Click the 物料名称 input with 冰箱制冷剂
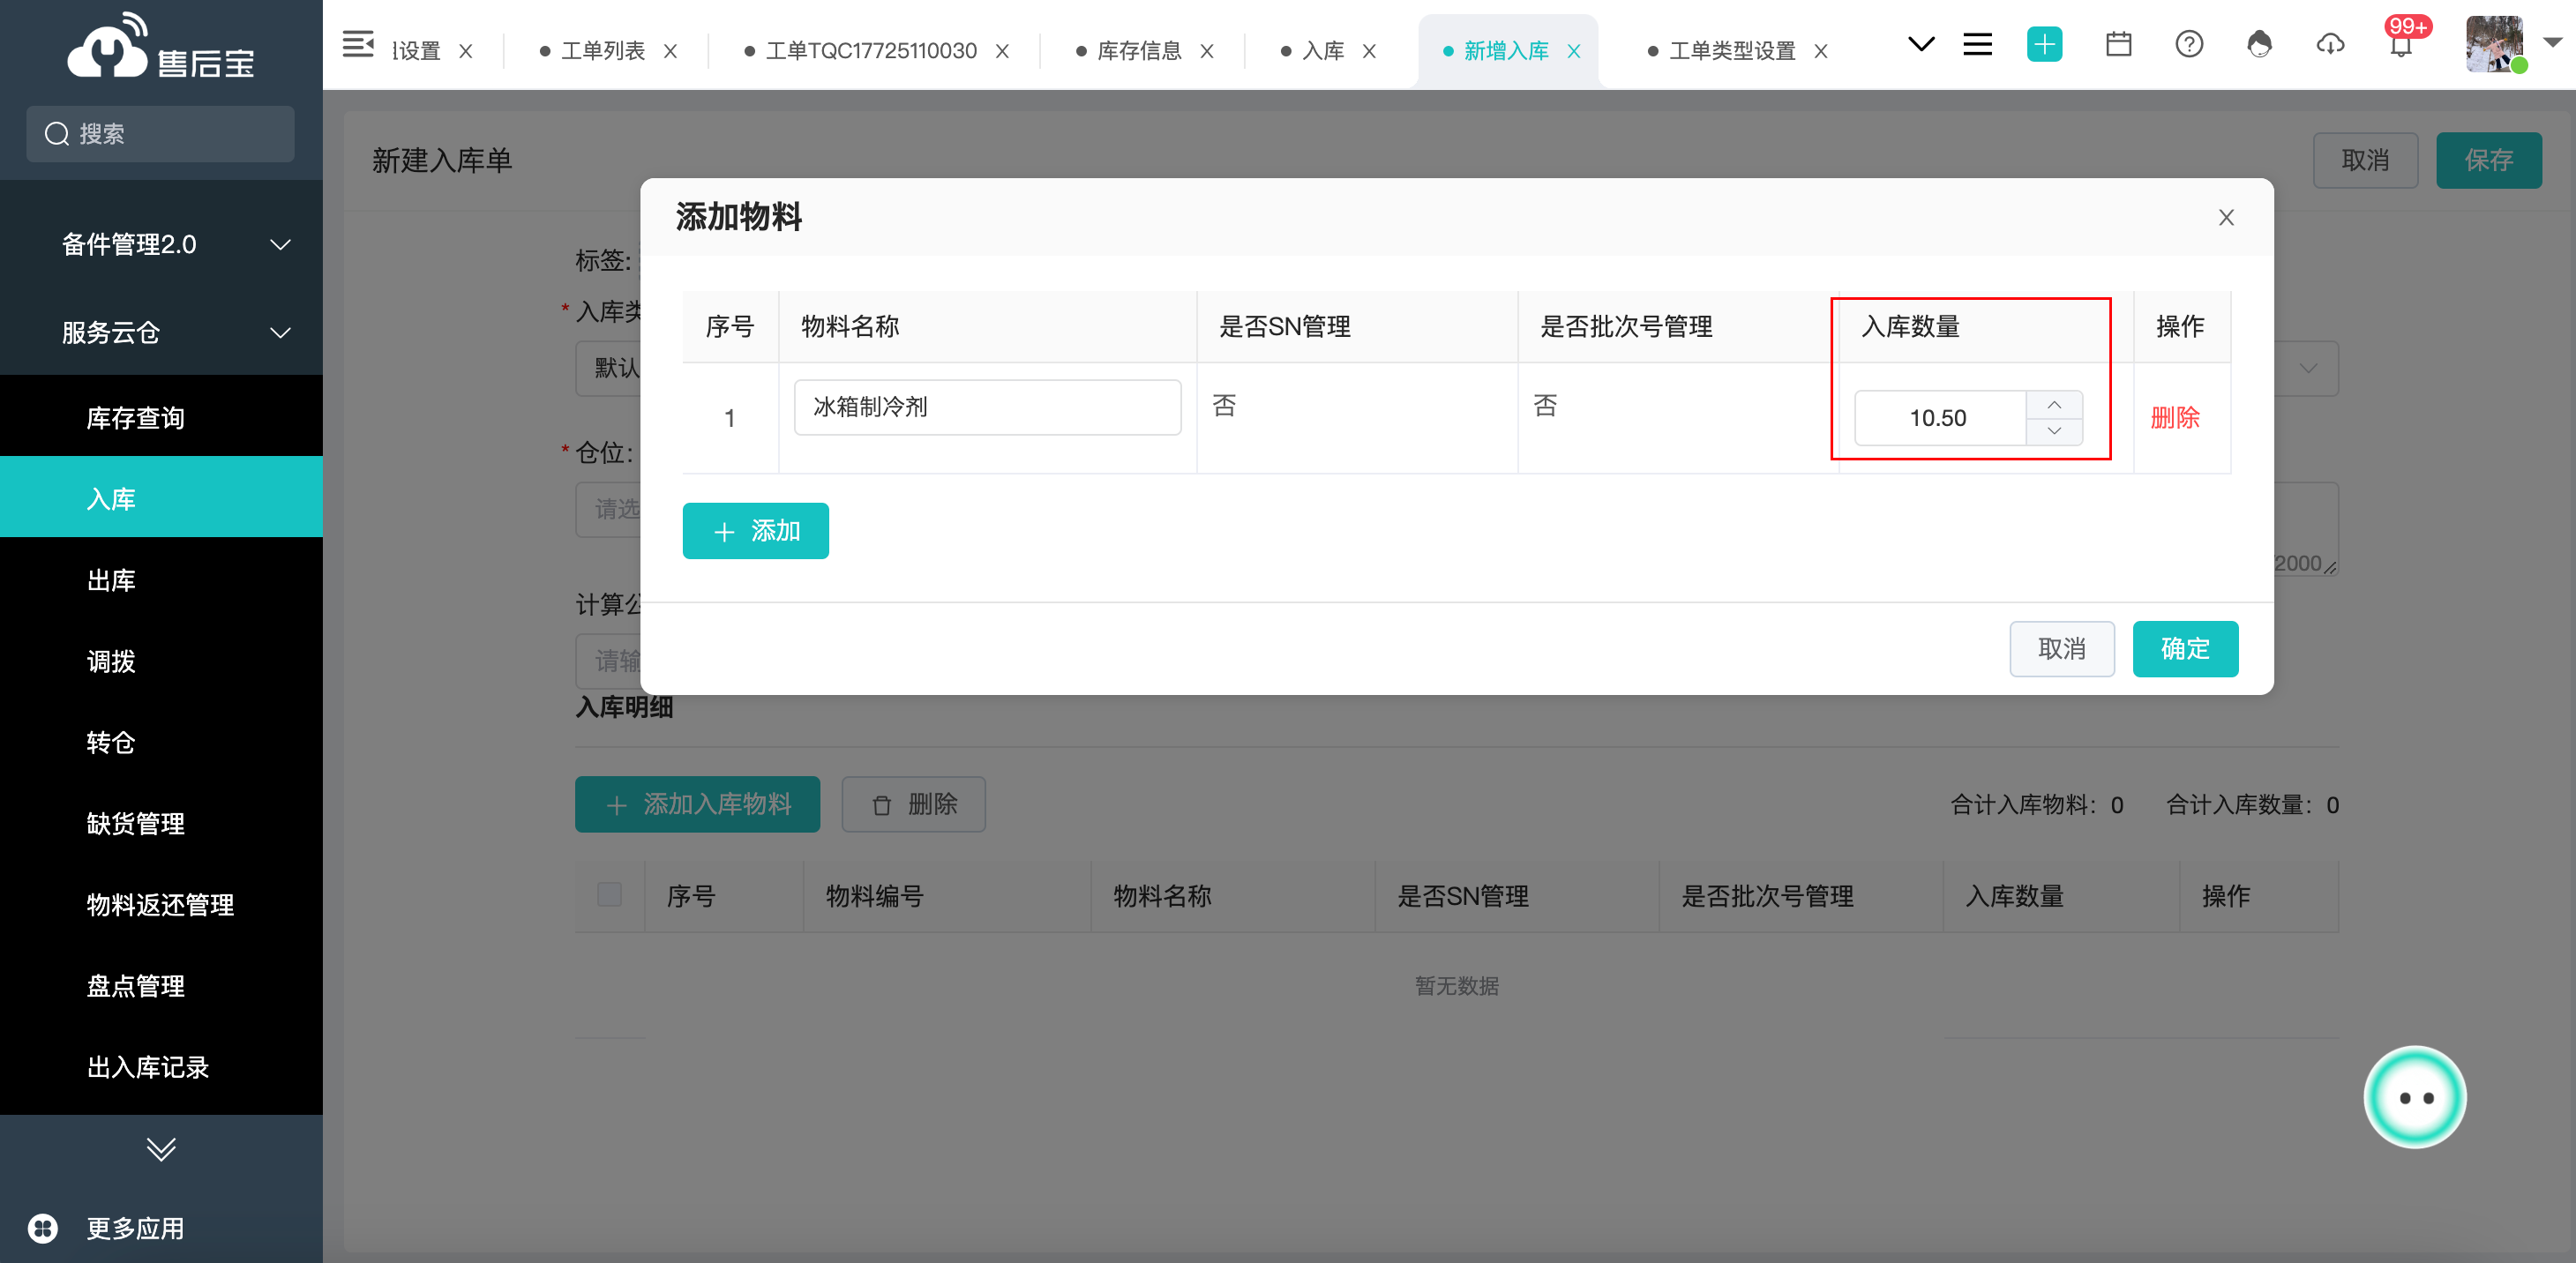2576x1263 pixels. tap(986, 407)
